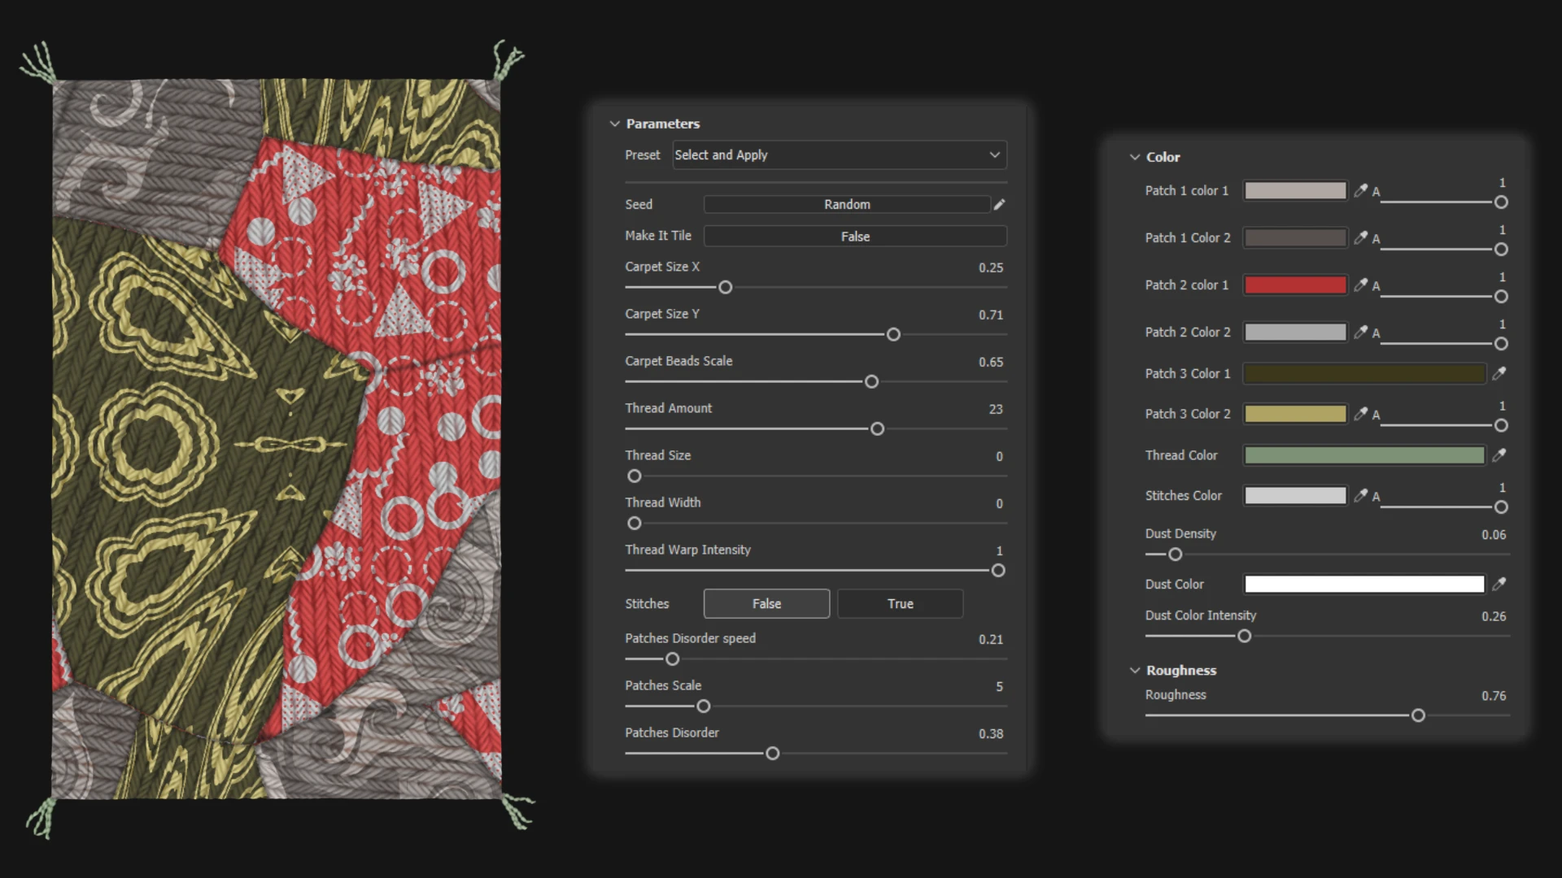Image resolution: width=1562 pixels, height=878 pixels.
Task: Click the Patch 1 Color 2 dark swatch
Action: [1295, 237]
